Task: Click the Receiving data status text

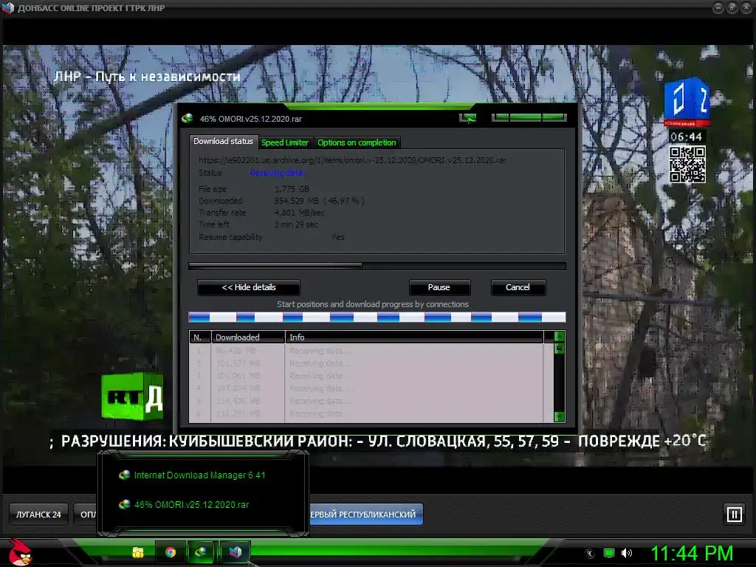Action: [x=278, y=173]
